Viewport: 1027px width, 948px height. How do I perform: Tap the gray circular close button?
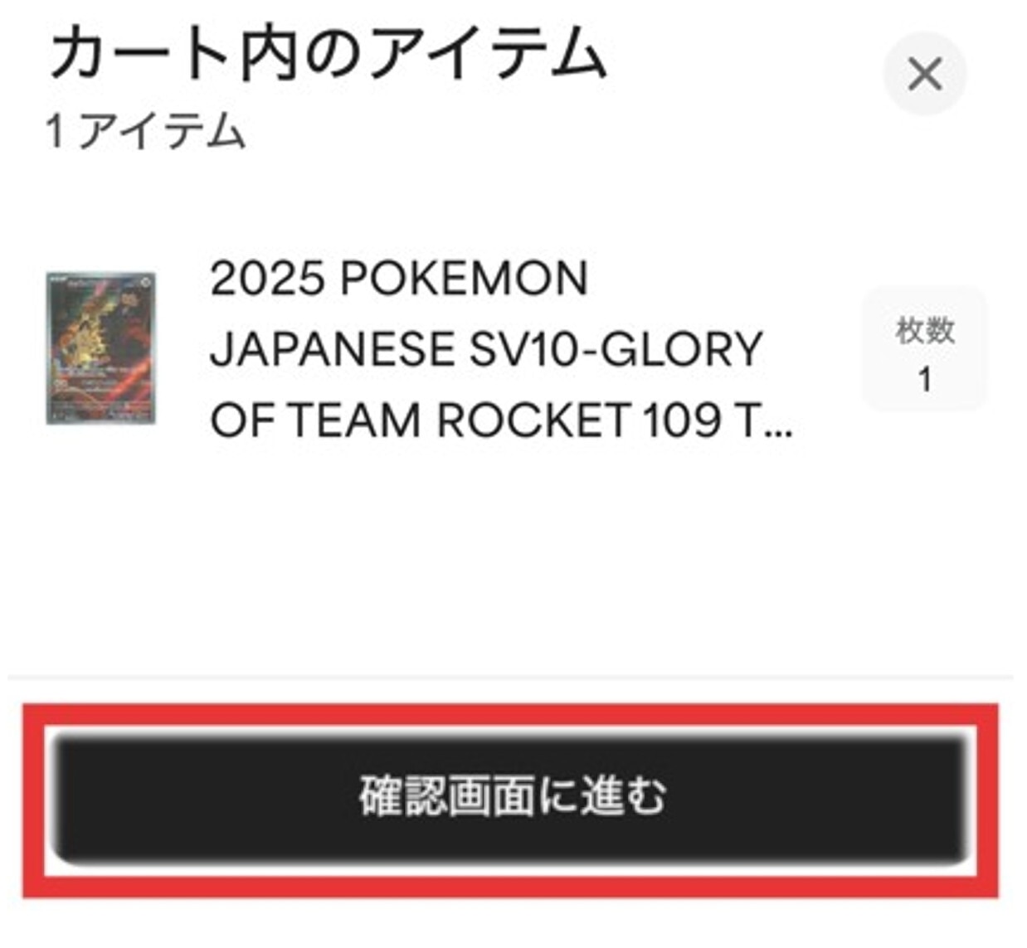coord(924,75)
